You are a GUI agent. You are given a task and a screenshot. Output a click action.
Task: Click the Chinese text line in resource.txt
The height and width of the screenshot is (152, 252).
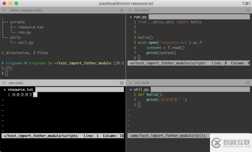click(25, 95)
